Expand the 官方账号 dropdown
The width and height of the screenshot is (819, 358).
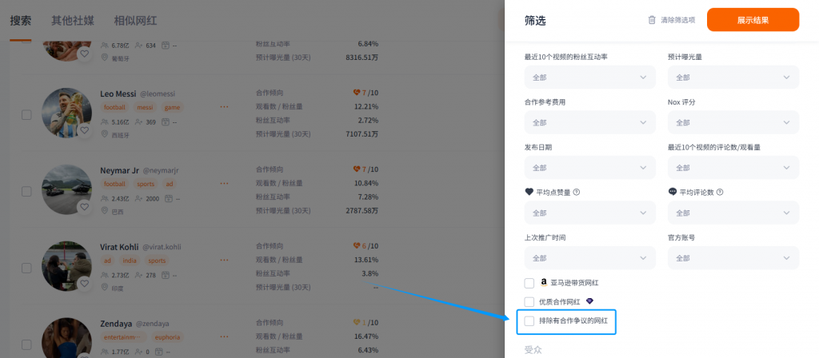point(733,258)
